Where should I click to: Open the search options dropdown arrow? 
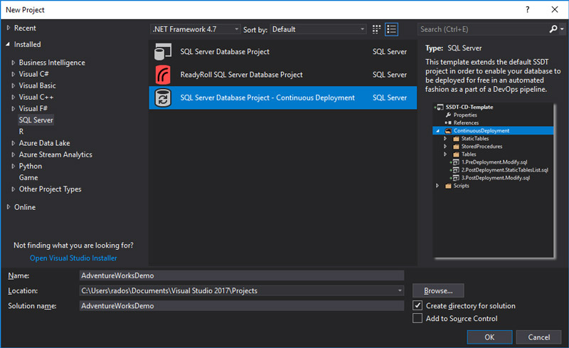point(562,29)
